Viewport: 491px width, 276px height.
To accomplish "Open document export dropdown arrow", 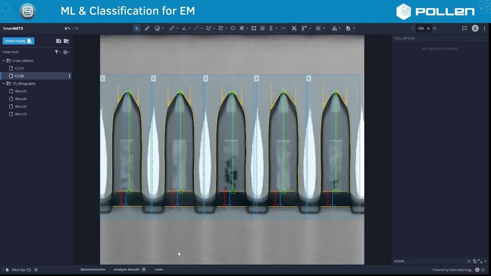I will [x=354, y=28].
